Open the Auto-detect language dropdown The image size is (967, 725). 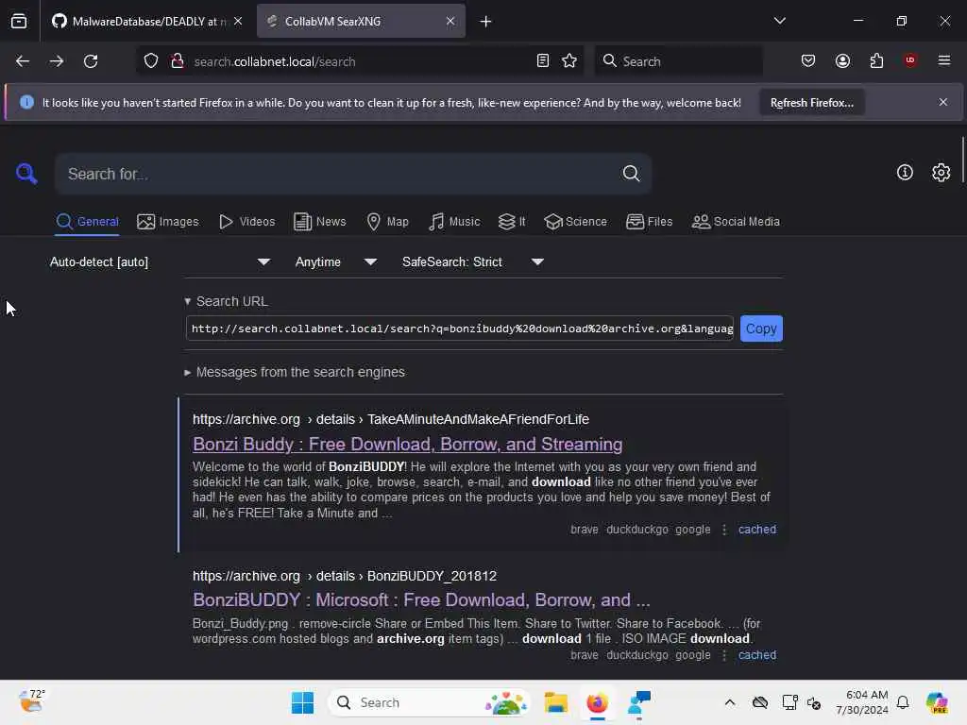click(x=160, y=262)
